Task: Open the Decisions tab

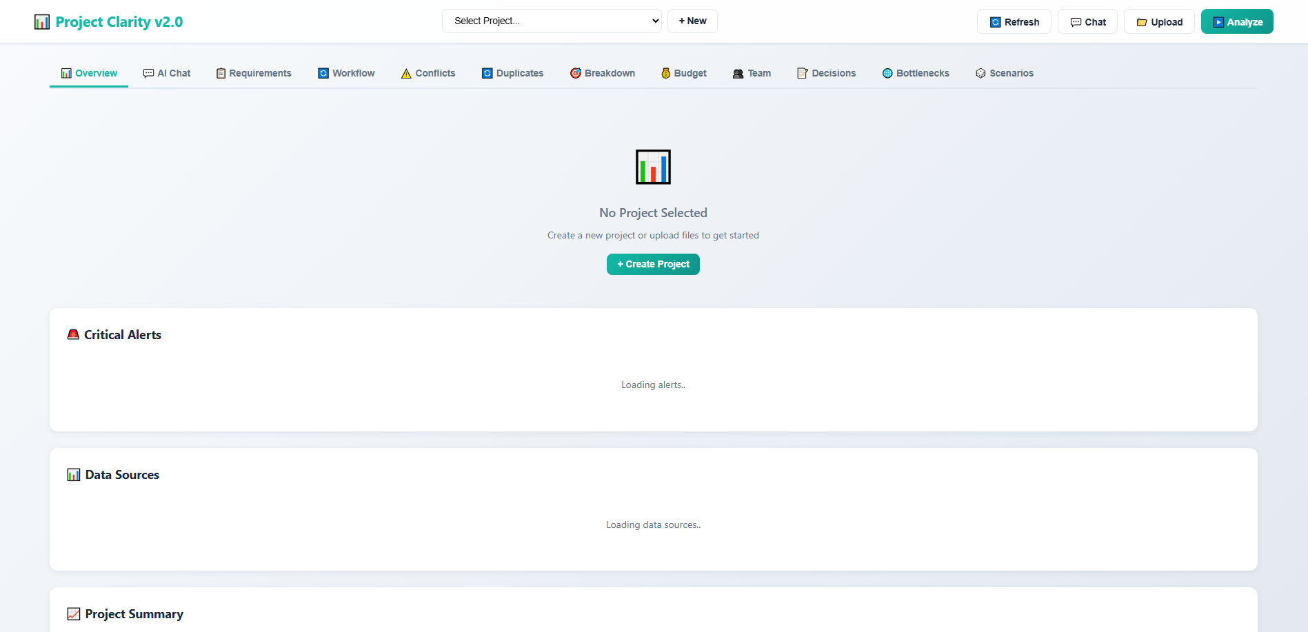Action: click(826, 73)
